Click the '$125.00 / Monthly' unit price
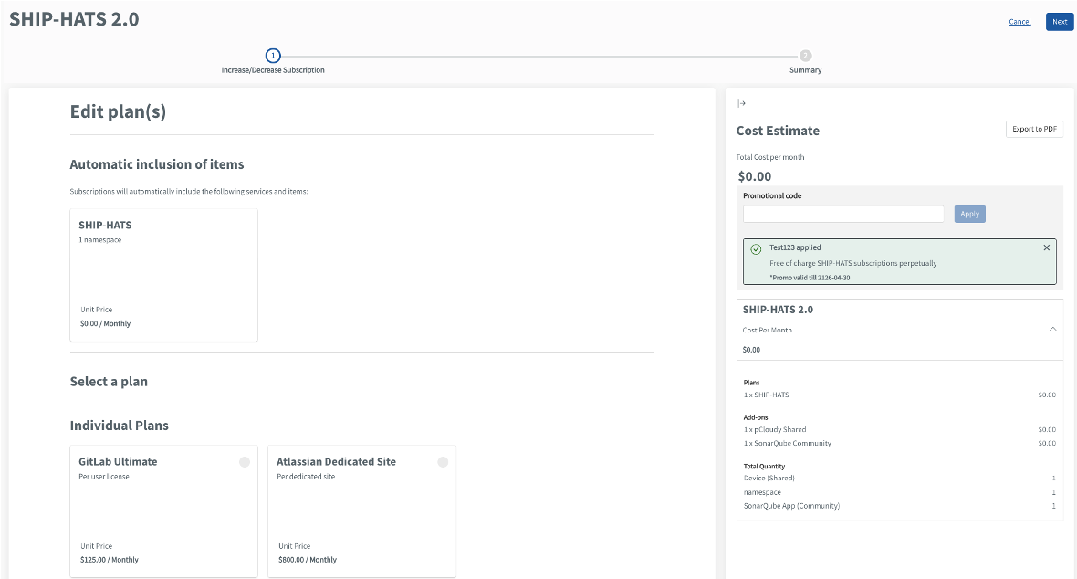Image resolution: width=1077 pixels, height=579 pixels. 110,560
